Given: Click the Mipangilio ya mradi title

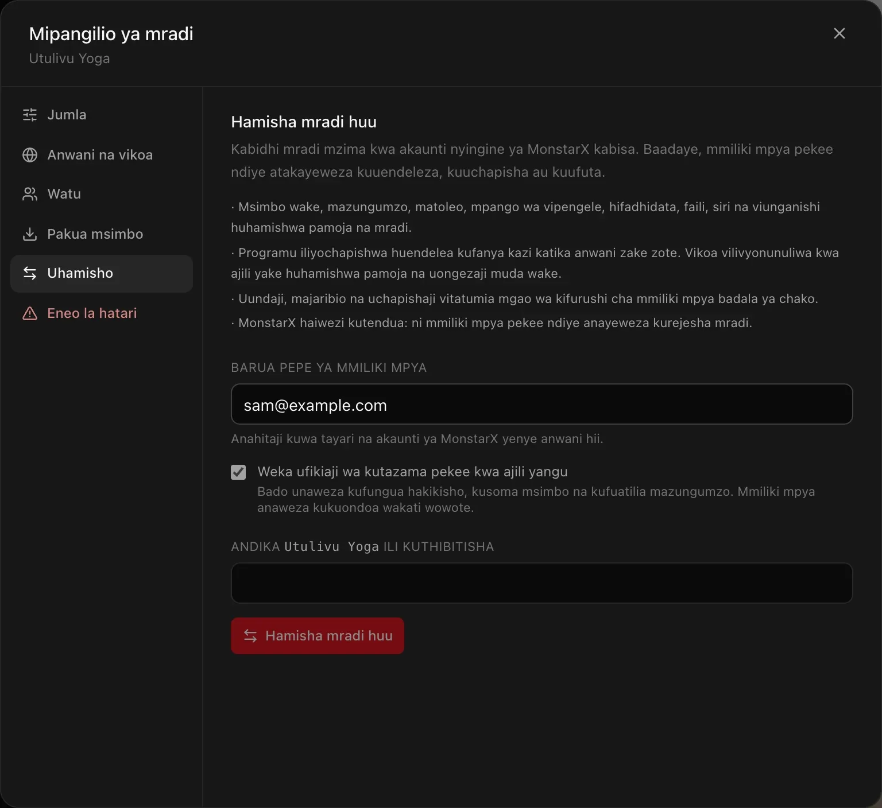Looking at the screenshot, I should point(111,34).
